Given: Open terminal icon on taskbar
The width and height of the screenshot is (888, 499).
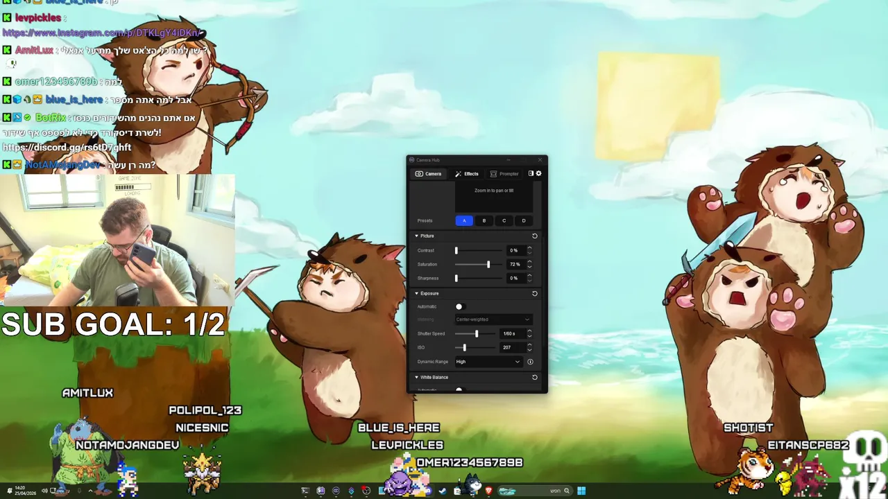Looking at the screenshot, I should pos(305,491).
